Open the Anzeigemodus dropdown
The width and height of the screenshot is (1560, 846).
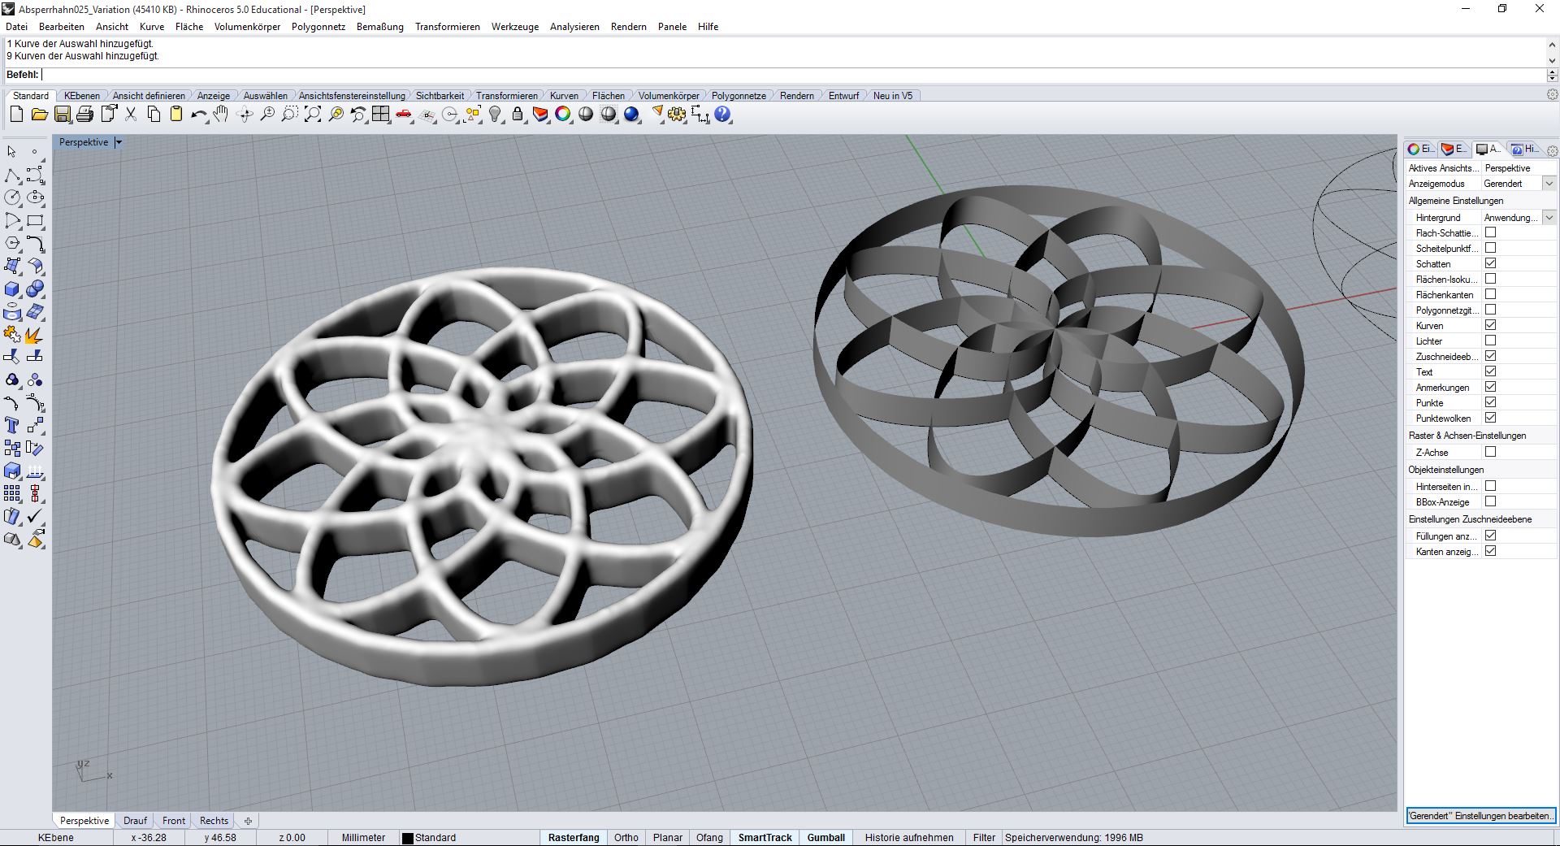tap(1549, 184)
